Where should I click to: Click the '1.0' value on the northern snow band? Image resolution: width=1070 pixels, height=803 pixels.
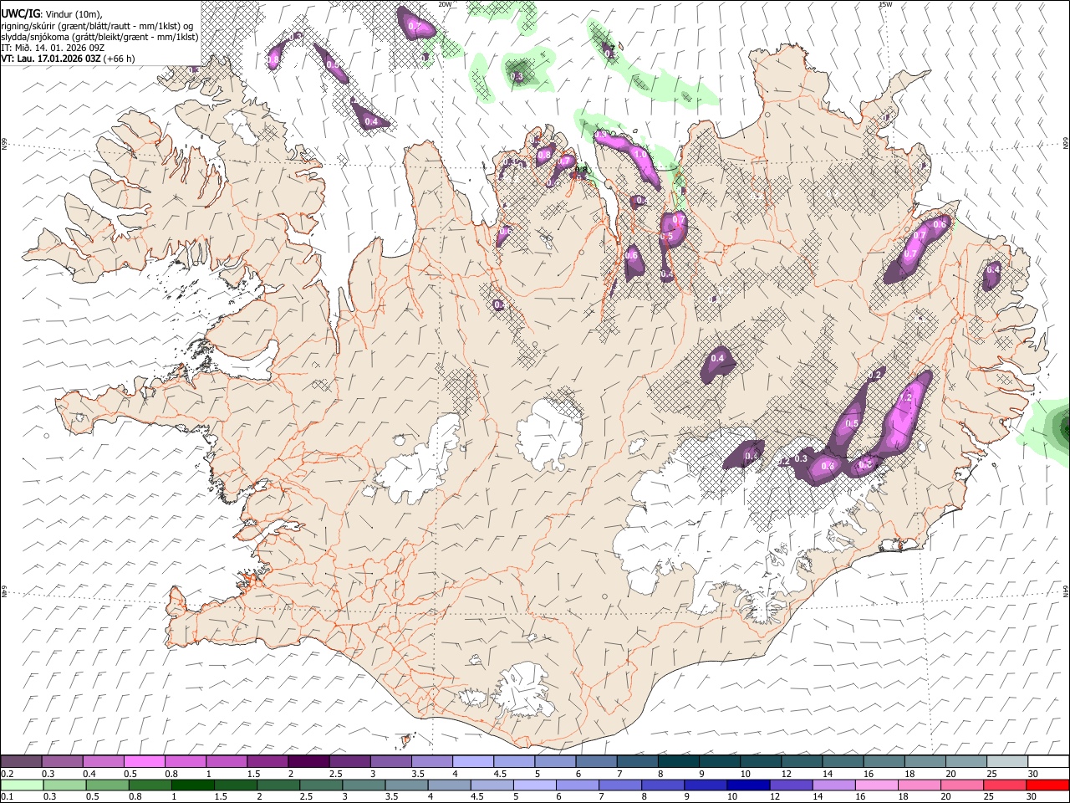(640, 156)
